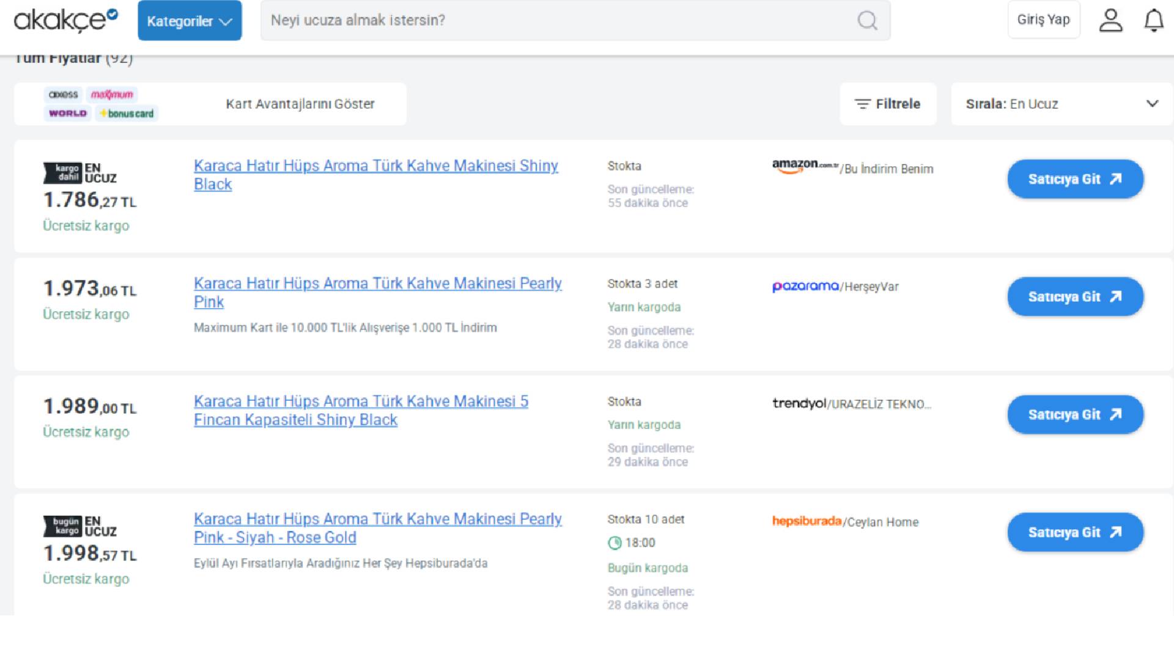Click the '/Bu İndirim Benim' seller name
Viewport: 1174px width, 660px height.
point(887,169)
